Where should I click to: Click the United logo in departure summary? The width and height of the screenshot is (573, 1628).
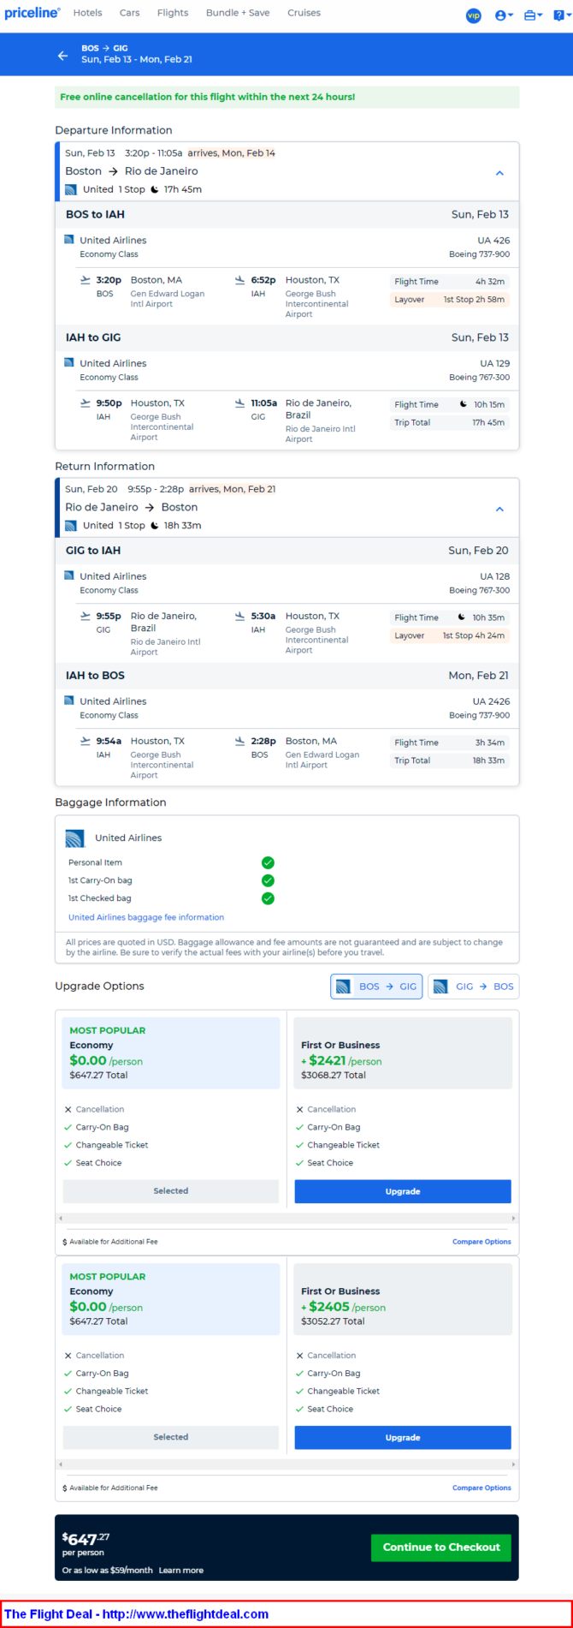(x=71, y=189)
